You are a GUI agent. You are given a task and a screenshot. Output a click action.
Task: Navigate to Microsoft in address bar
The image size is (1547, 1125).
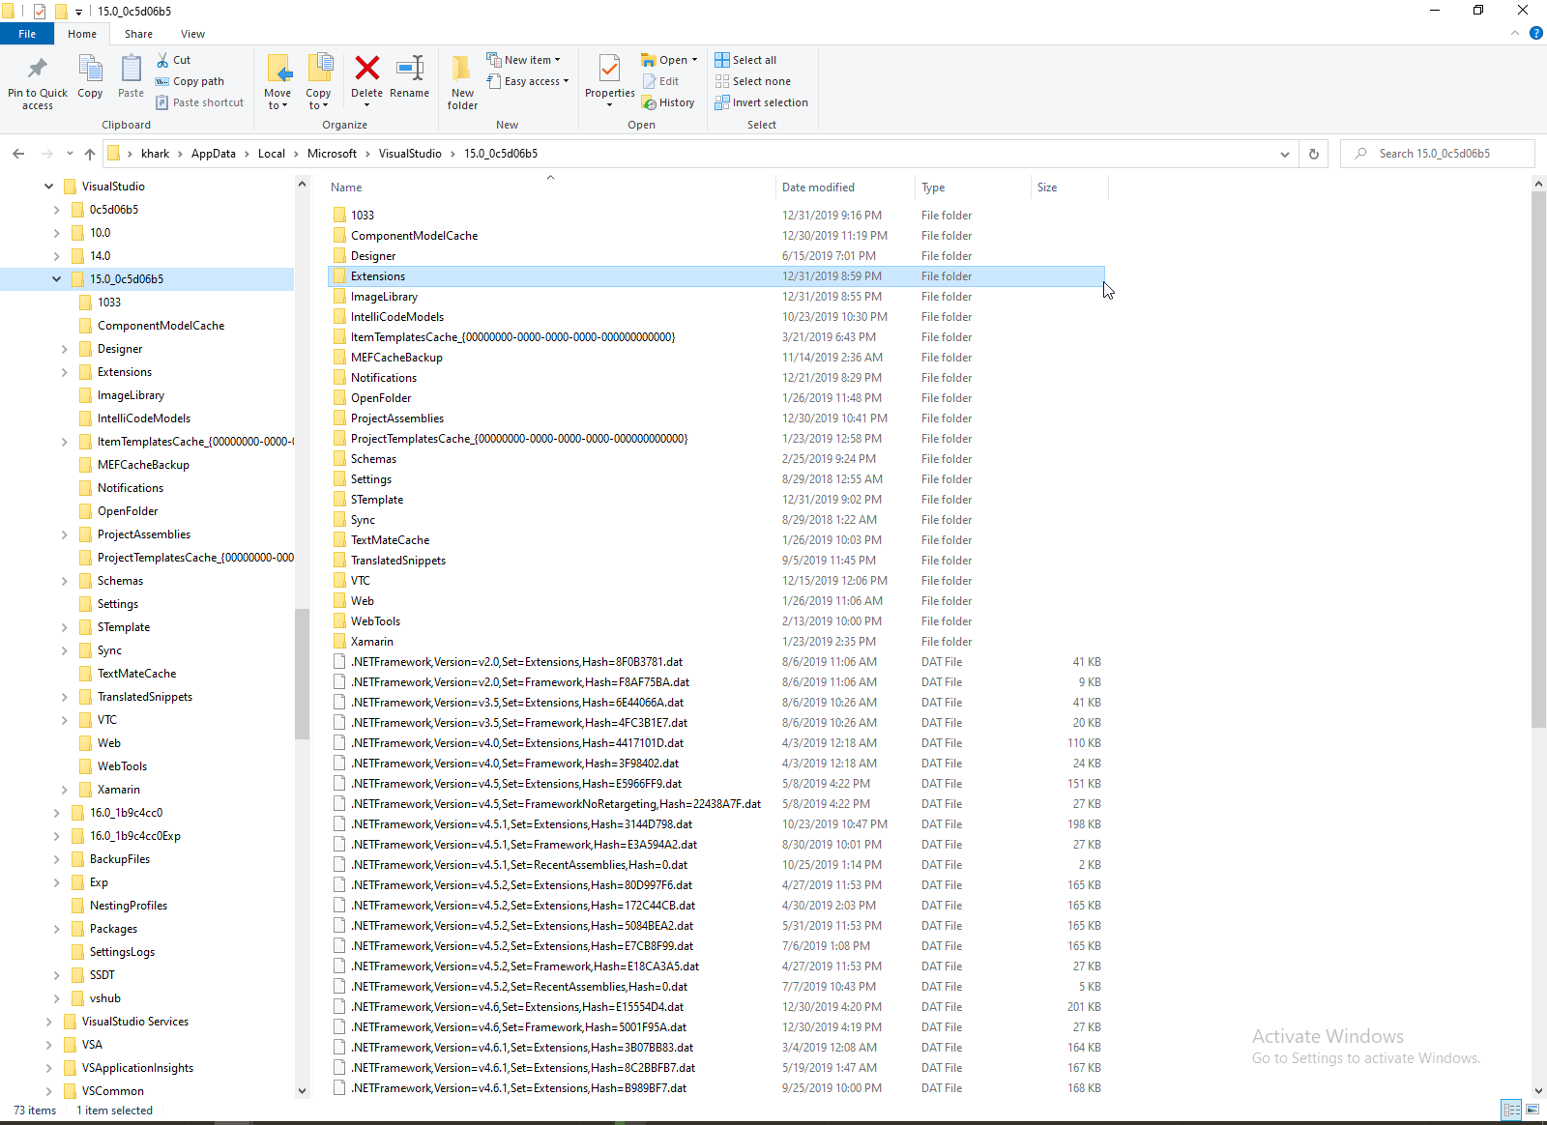pyautogui.click(x=332, y=154)
